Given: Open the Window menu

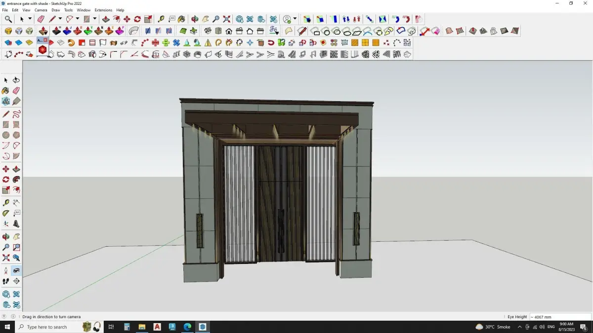Looking at the screenshot, I should click(84, 10).
